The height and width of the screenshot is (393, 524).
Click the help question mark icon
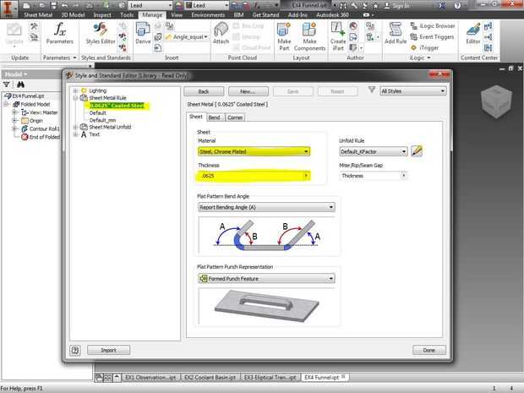click(x=75, y=350)
